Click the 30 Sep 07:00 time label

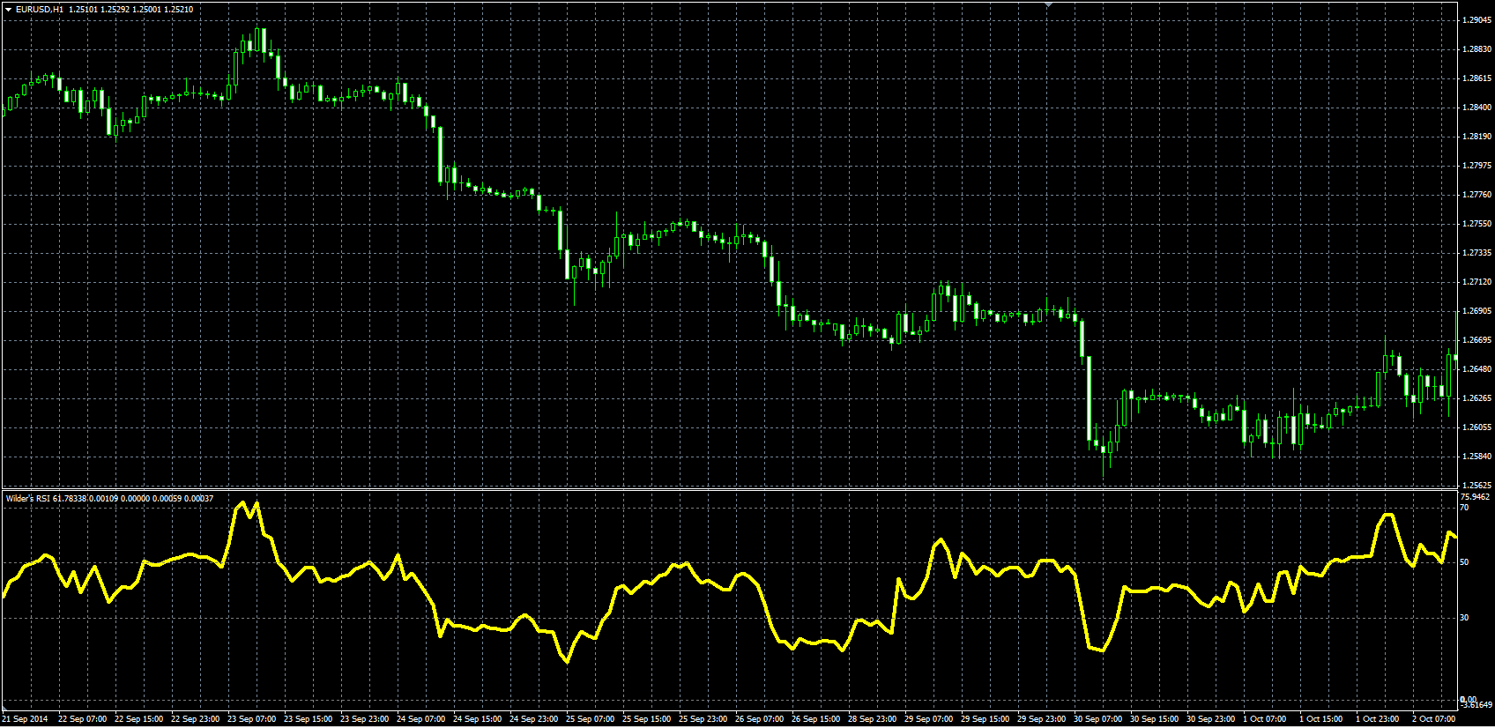click(x=1097, y=719)
